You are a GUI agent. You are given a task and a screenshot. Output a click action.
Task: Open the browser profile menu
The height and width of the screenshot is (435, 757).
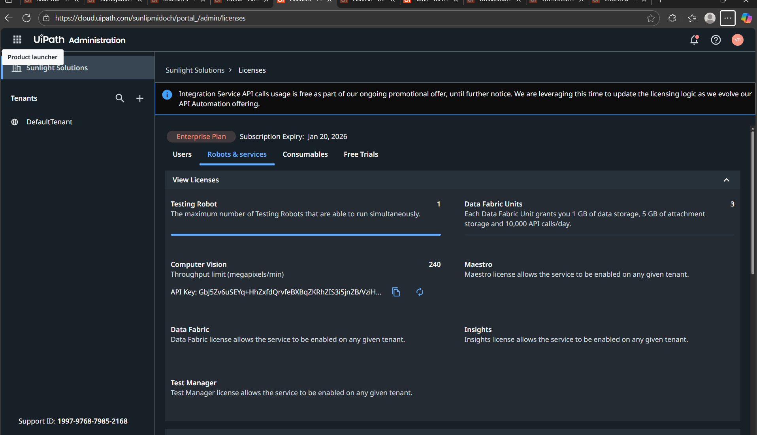coord(710,18)
